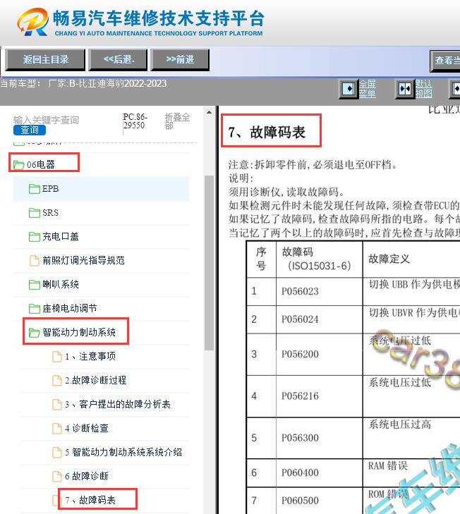Open the 06电器 tree node
This screenshot has height=514, width=460.
pyautogui.click(x=41, y=164)
